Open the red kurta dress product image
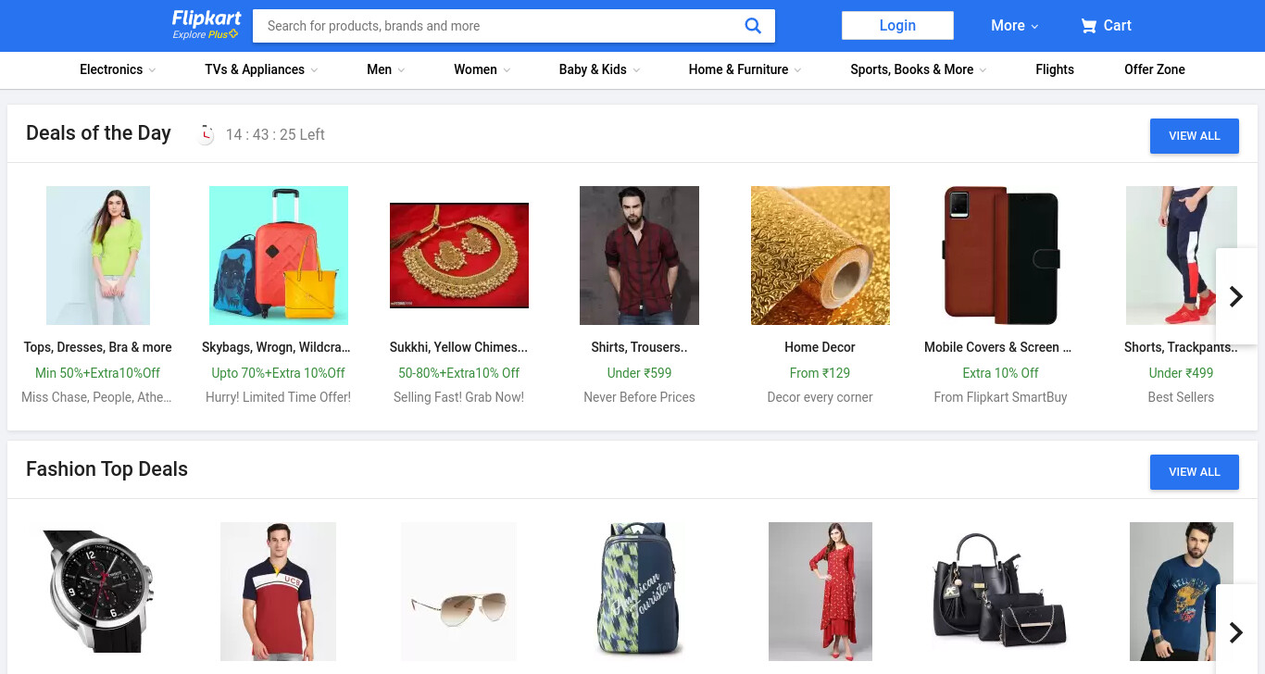Screen dimensions: 1265x674 (820, 592)
